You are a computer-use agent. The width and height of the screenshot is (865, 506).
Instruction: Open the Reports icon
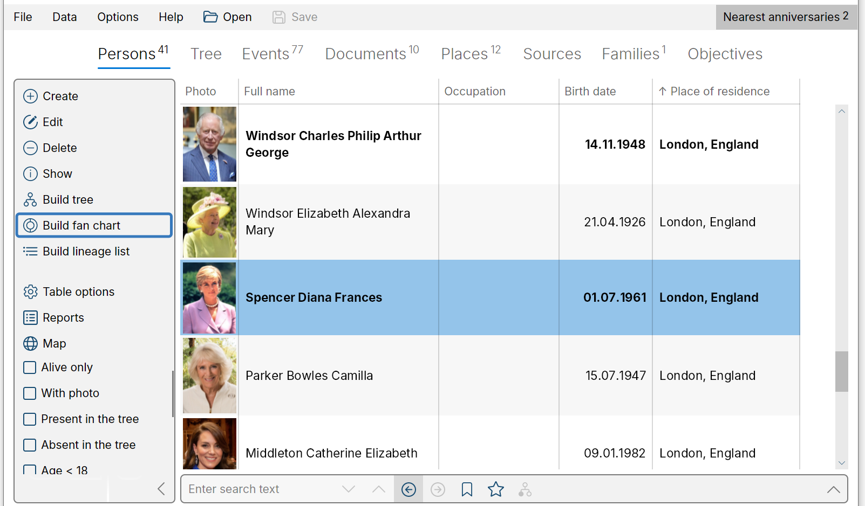[30, 318]
